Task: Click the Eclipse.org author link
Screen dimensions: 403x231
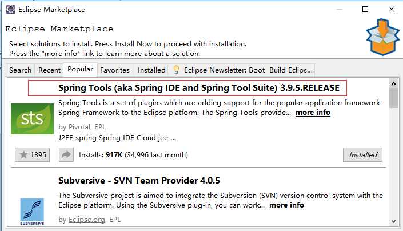Action: [x=87, y=220]
